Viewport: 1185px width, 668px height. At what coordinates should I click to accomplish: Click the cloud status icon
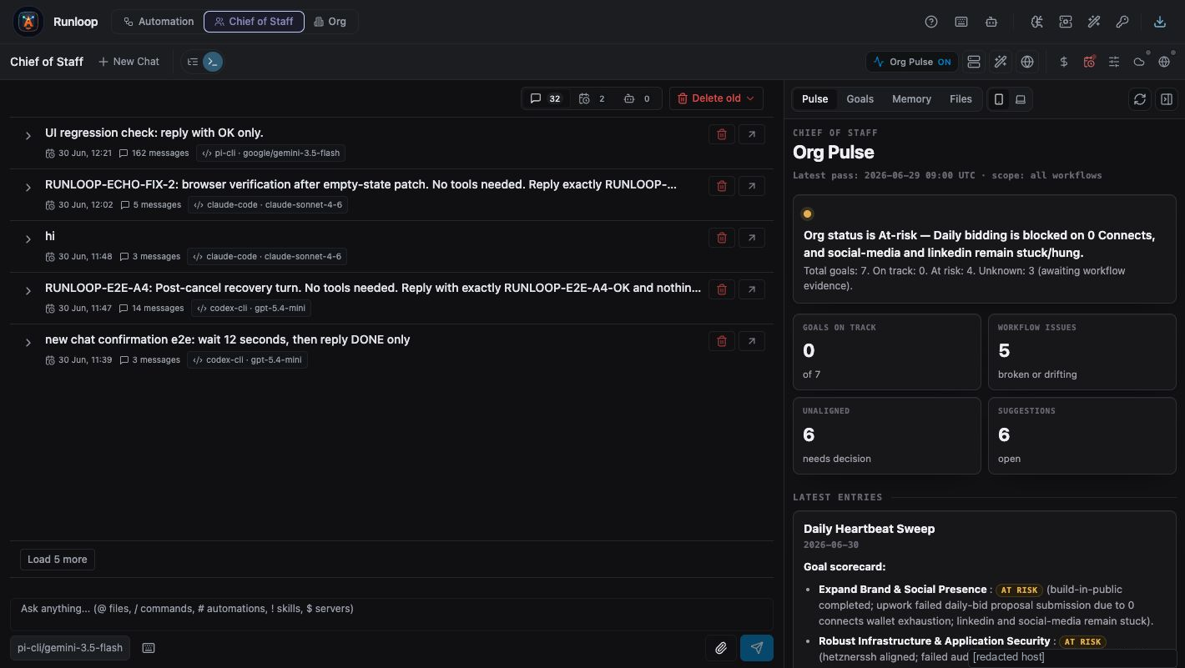pyautogui.click(x=1139, y=62)
